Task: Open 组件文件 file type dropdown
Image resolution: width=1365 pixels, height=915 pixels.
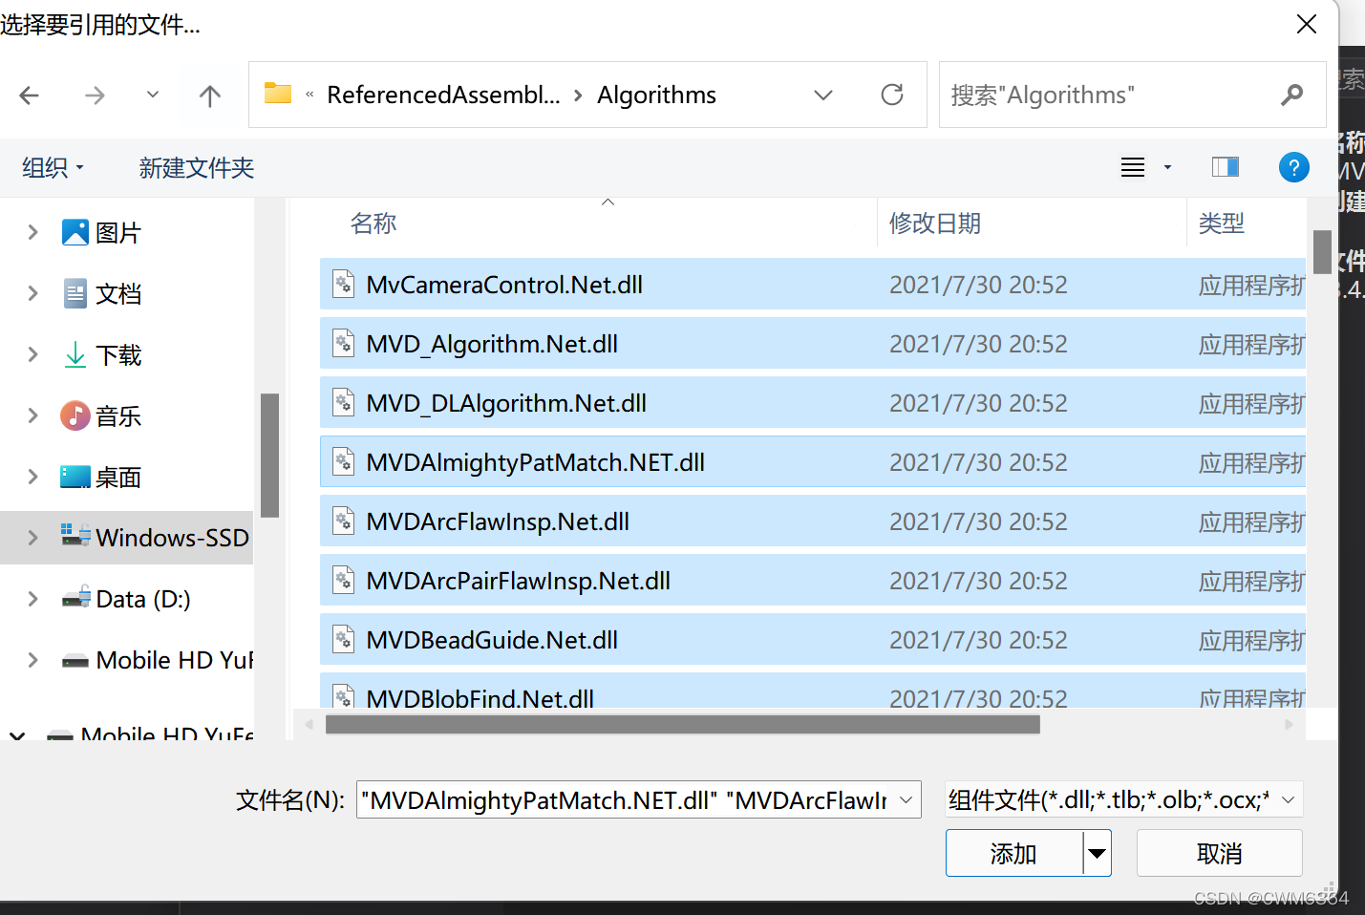Action: (1124, 799)
